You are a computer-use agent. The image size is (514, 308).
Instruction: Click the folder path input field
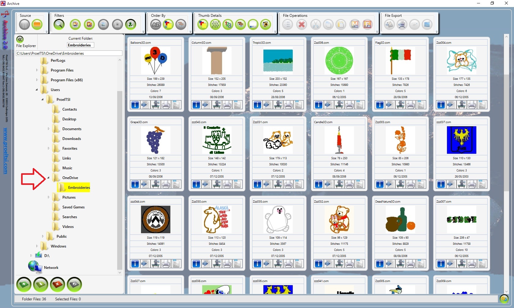(69, 53)
